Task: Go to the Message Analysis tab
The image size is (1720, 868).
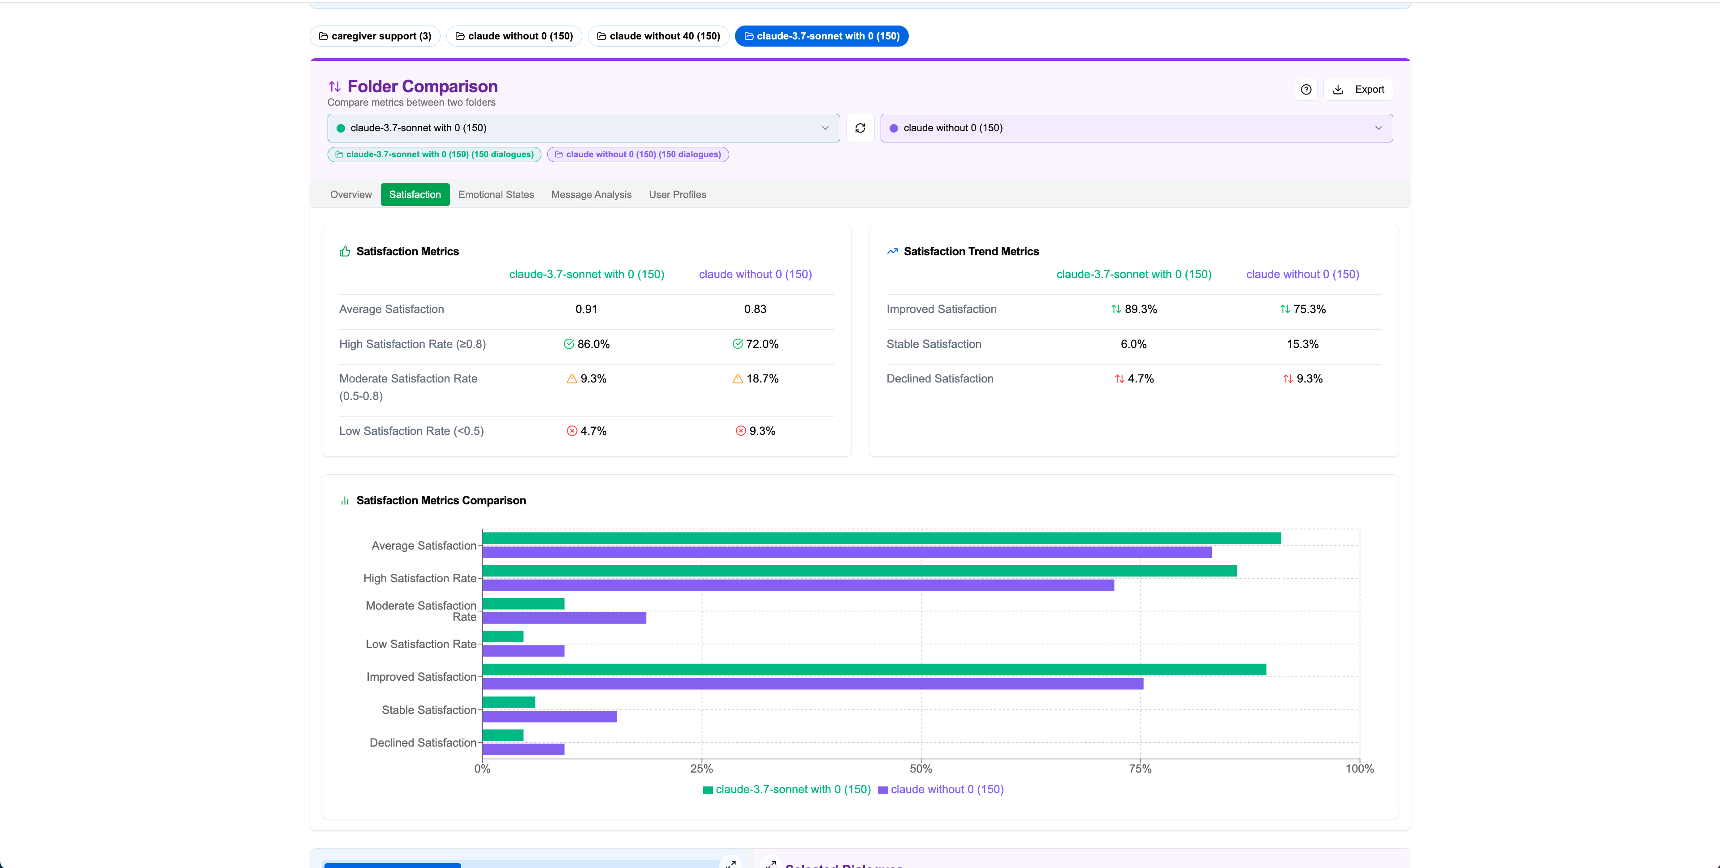Action: point(592,195)
